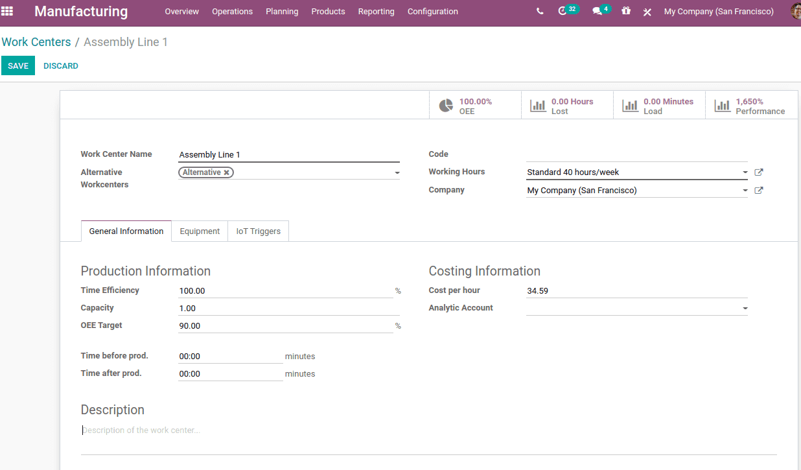Open user avatar in top right corner
Image resolution: width=801 pixels, height=470 pixels.
[x=796, y=11]
